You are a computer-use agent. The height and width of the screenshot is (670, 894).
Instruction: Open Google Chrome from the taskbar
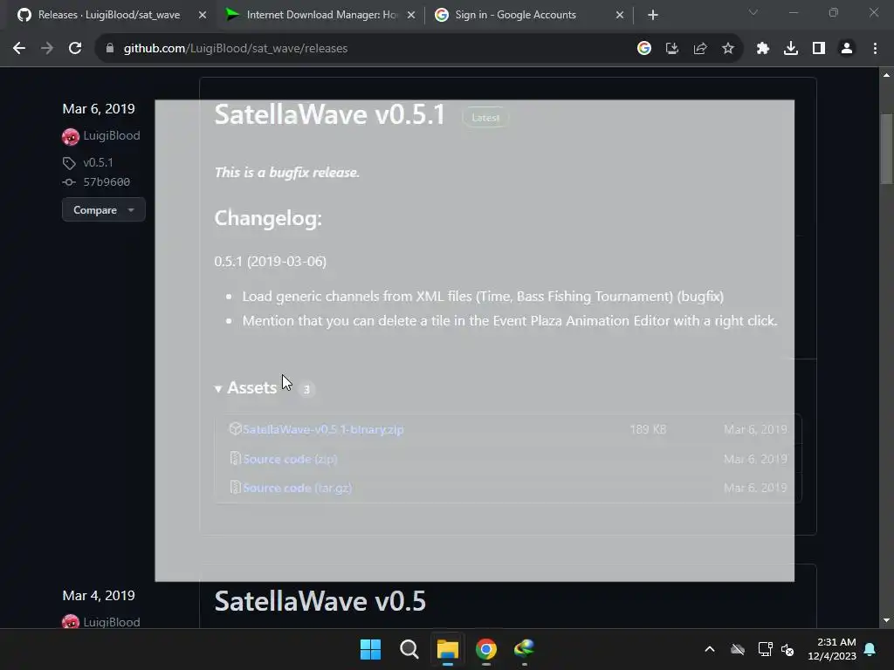[x=486, y=649]
